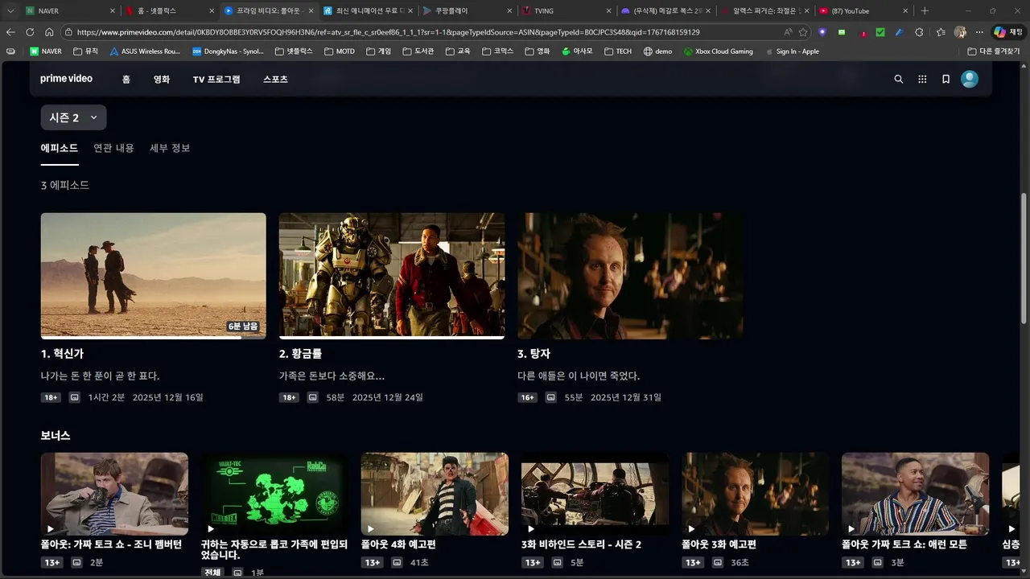
Task: Open a new browser tab
Action: click(x=925, y=11)
